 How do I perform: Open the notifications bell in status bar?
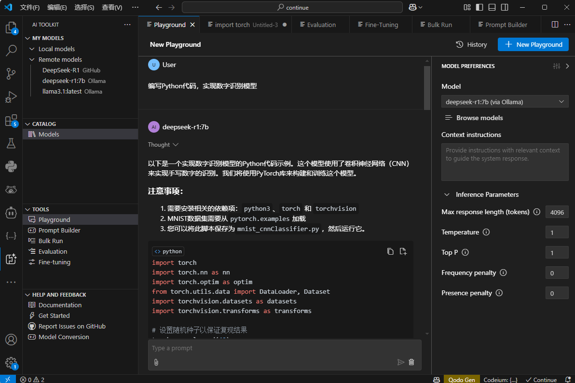click(568, 379)
